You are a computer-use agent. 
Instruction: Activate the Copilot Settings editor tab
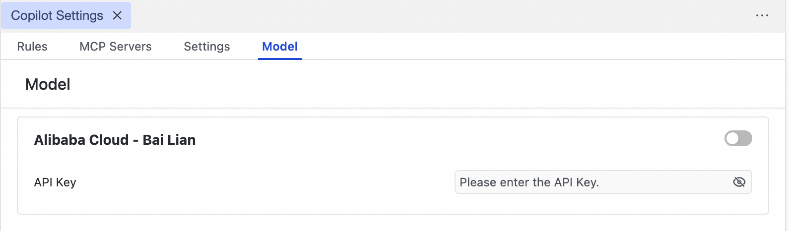(57, 16)
